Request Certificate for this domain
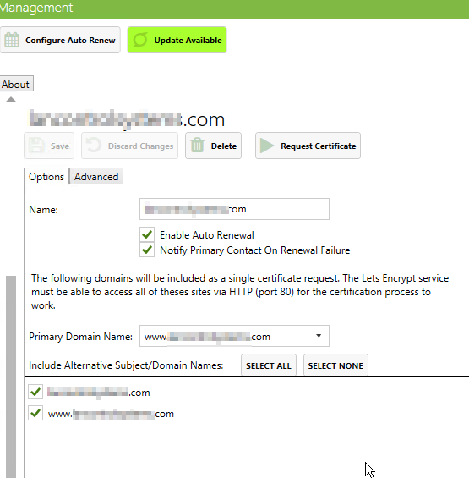The width and height of the screenshot is (469, 478). [x=308, y=146]
